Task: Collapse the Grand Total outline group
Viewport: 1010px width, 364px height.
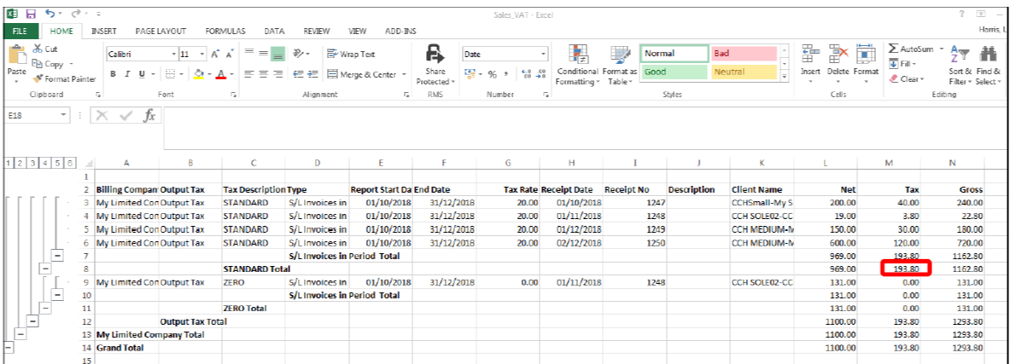Action: click(8, 347)
